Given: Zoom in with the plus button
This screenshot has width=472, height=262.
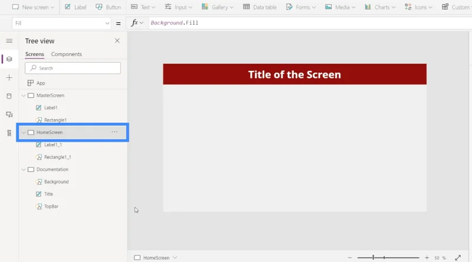Looking at the screenshot, I should 427,258.
